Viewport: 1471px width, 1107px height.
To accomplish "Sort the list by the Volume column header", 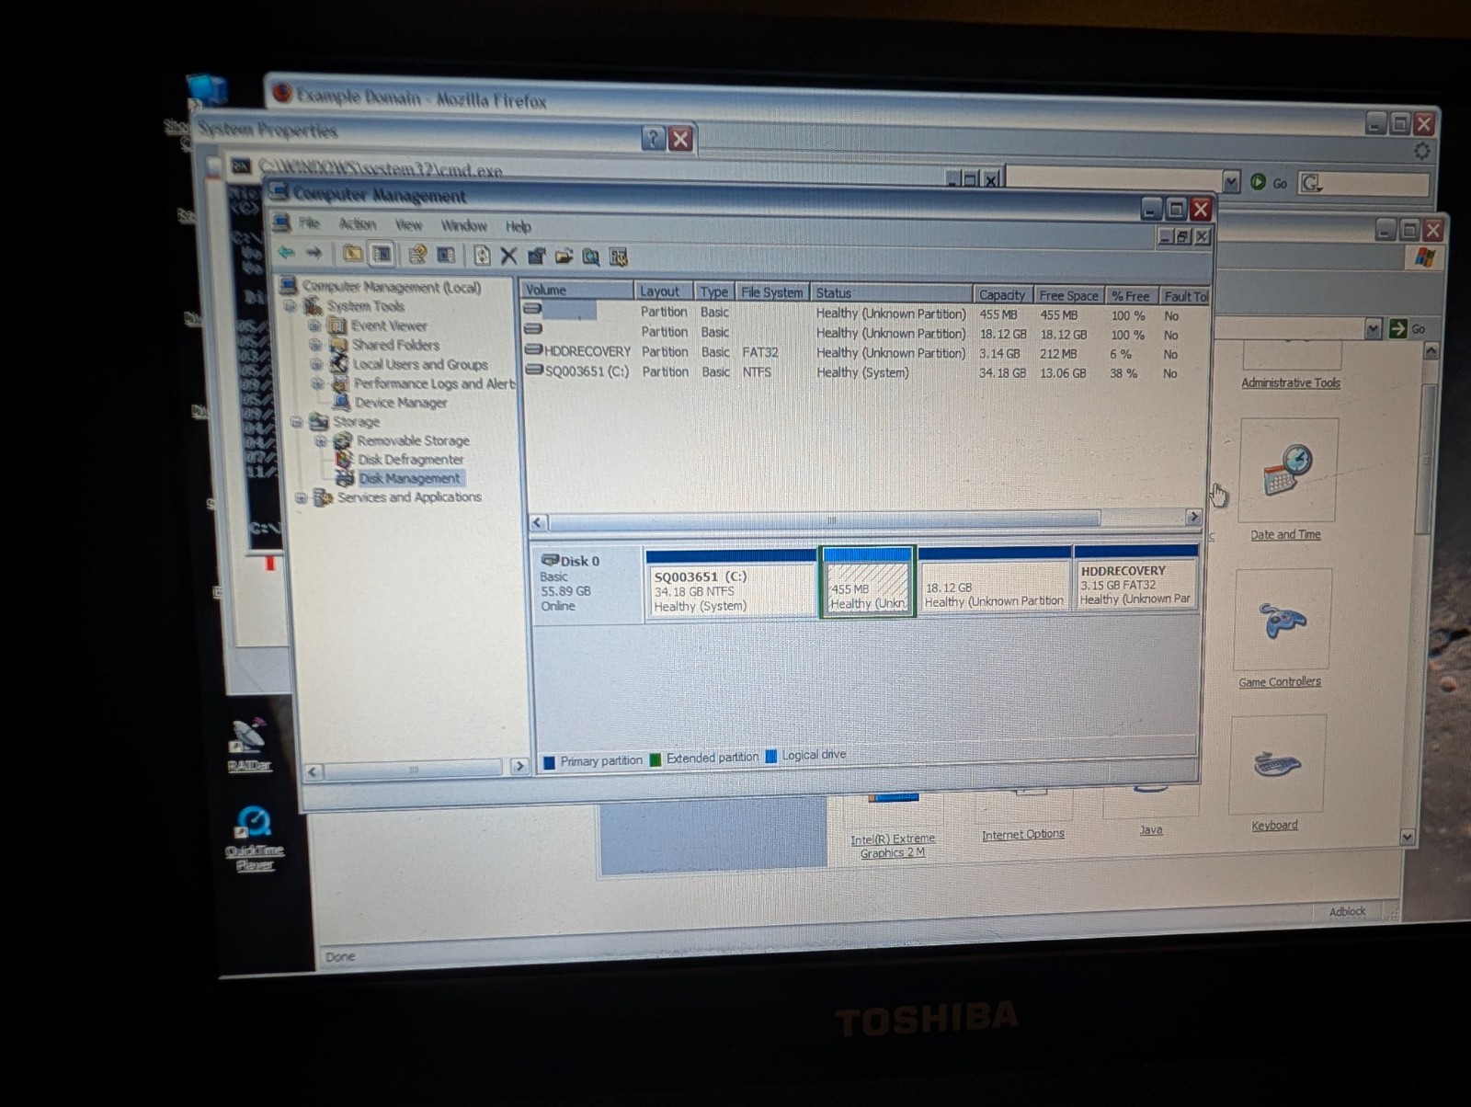I will (577, 290).
